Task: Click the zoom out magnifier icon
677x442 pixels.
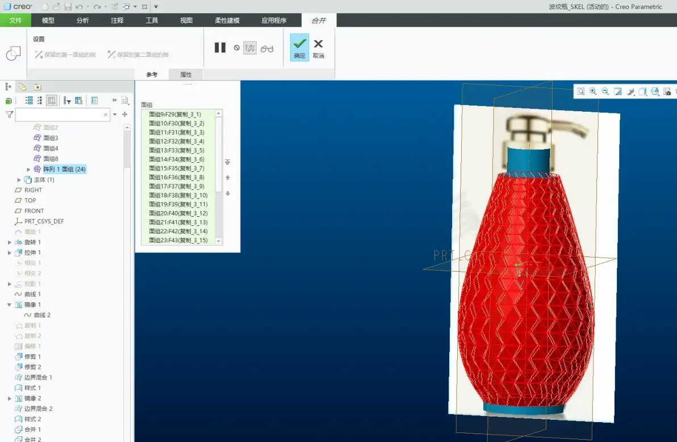Action: tap(605, 91)
